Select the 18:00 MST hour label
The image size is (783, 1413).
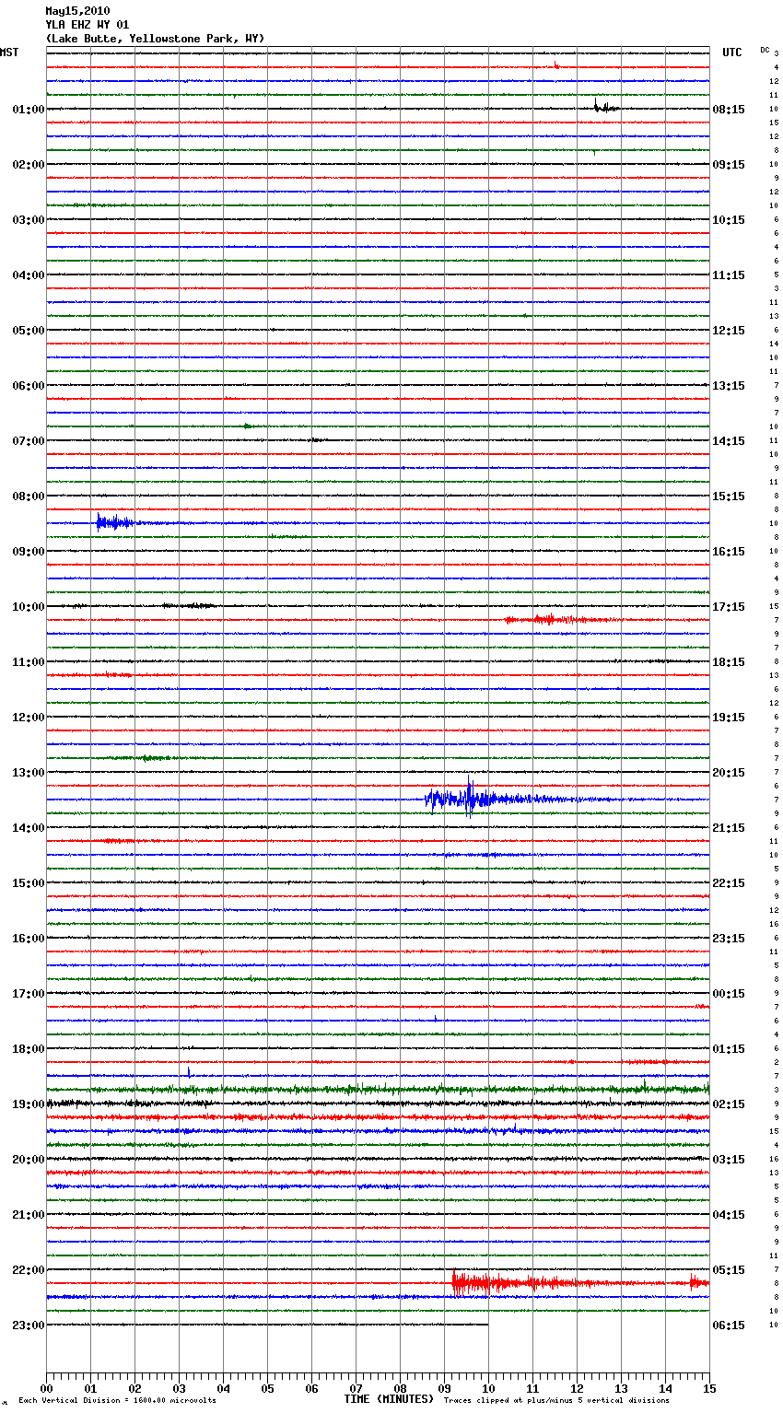click(29, 1049)
